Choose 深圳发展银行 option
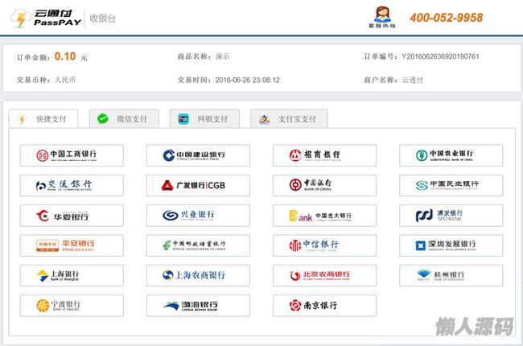Image resolution: width=523 pixels, height=346 pixels. click(451, 245)
